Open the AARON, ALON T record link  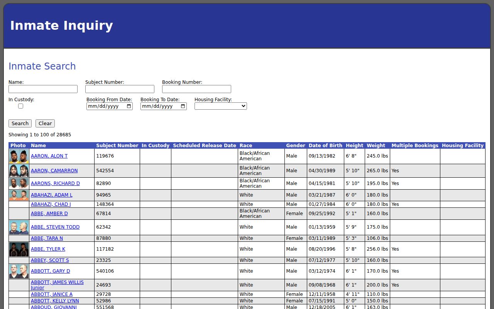(x=49, y=156)
